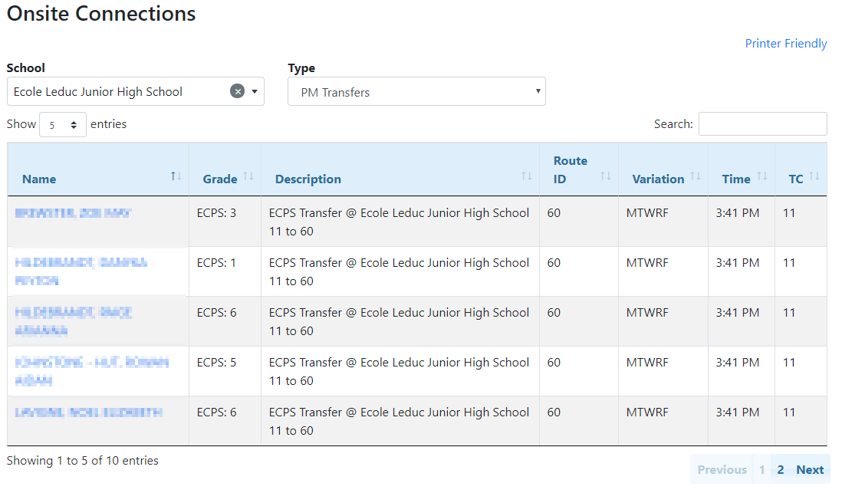The height and width of the screenshot is (493, 842).
Task: Sort by Description column sort icon
Action: (526, 176)
